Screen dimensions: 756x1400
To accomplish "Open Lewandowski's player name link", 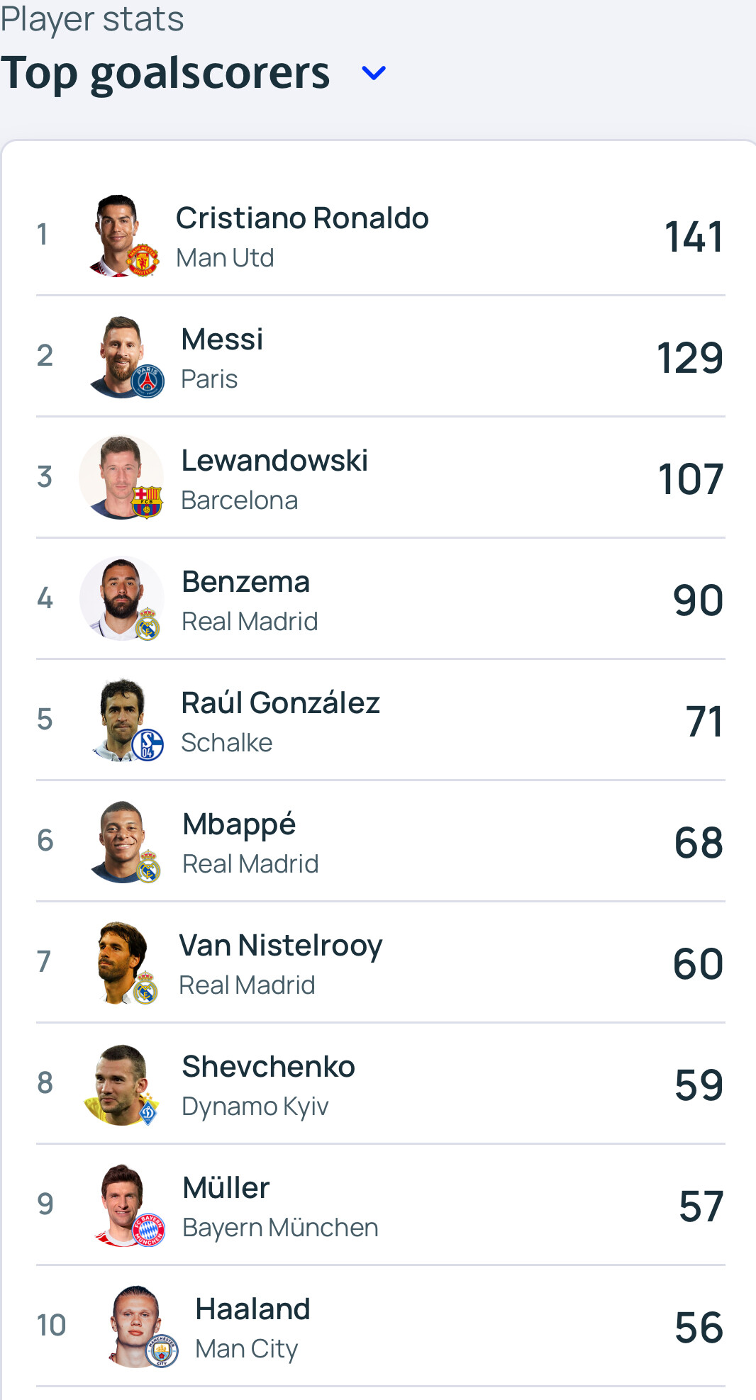I will tap(274, 461).
